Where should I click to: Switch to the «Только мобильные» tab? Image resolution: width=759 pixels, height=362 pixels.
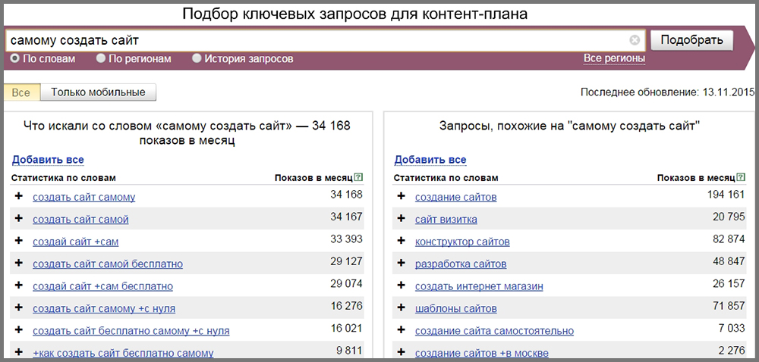[98, 92]
